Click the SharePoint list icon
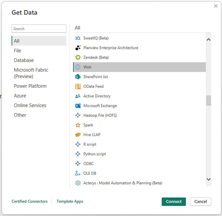This screenshot has height=216, width=222. [78, 77]
